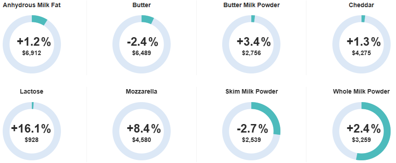Click the Whole Milk Powder title
396x163 pixels.
(x=362, y=91)
